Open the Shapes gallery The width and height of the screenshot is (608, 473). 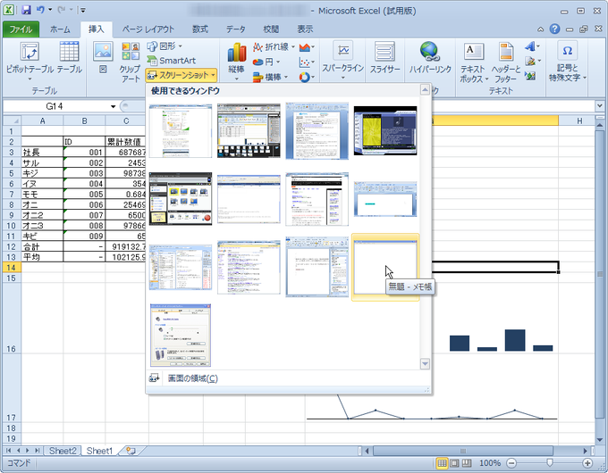[165, 46]
